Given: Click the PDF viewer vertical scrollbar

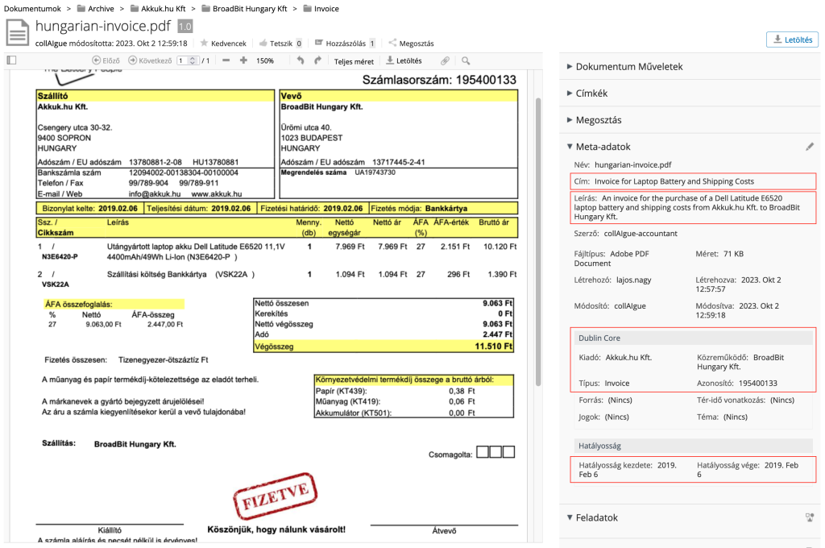Looking at the screenshot, I should (538, 242).
